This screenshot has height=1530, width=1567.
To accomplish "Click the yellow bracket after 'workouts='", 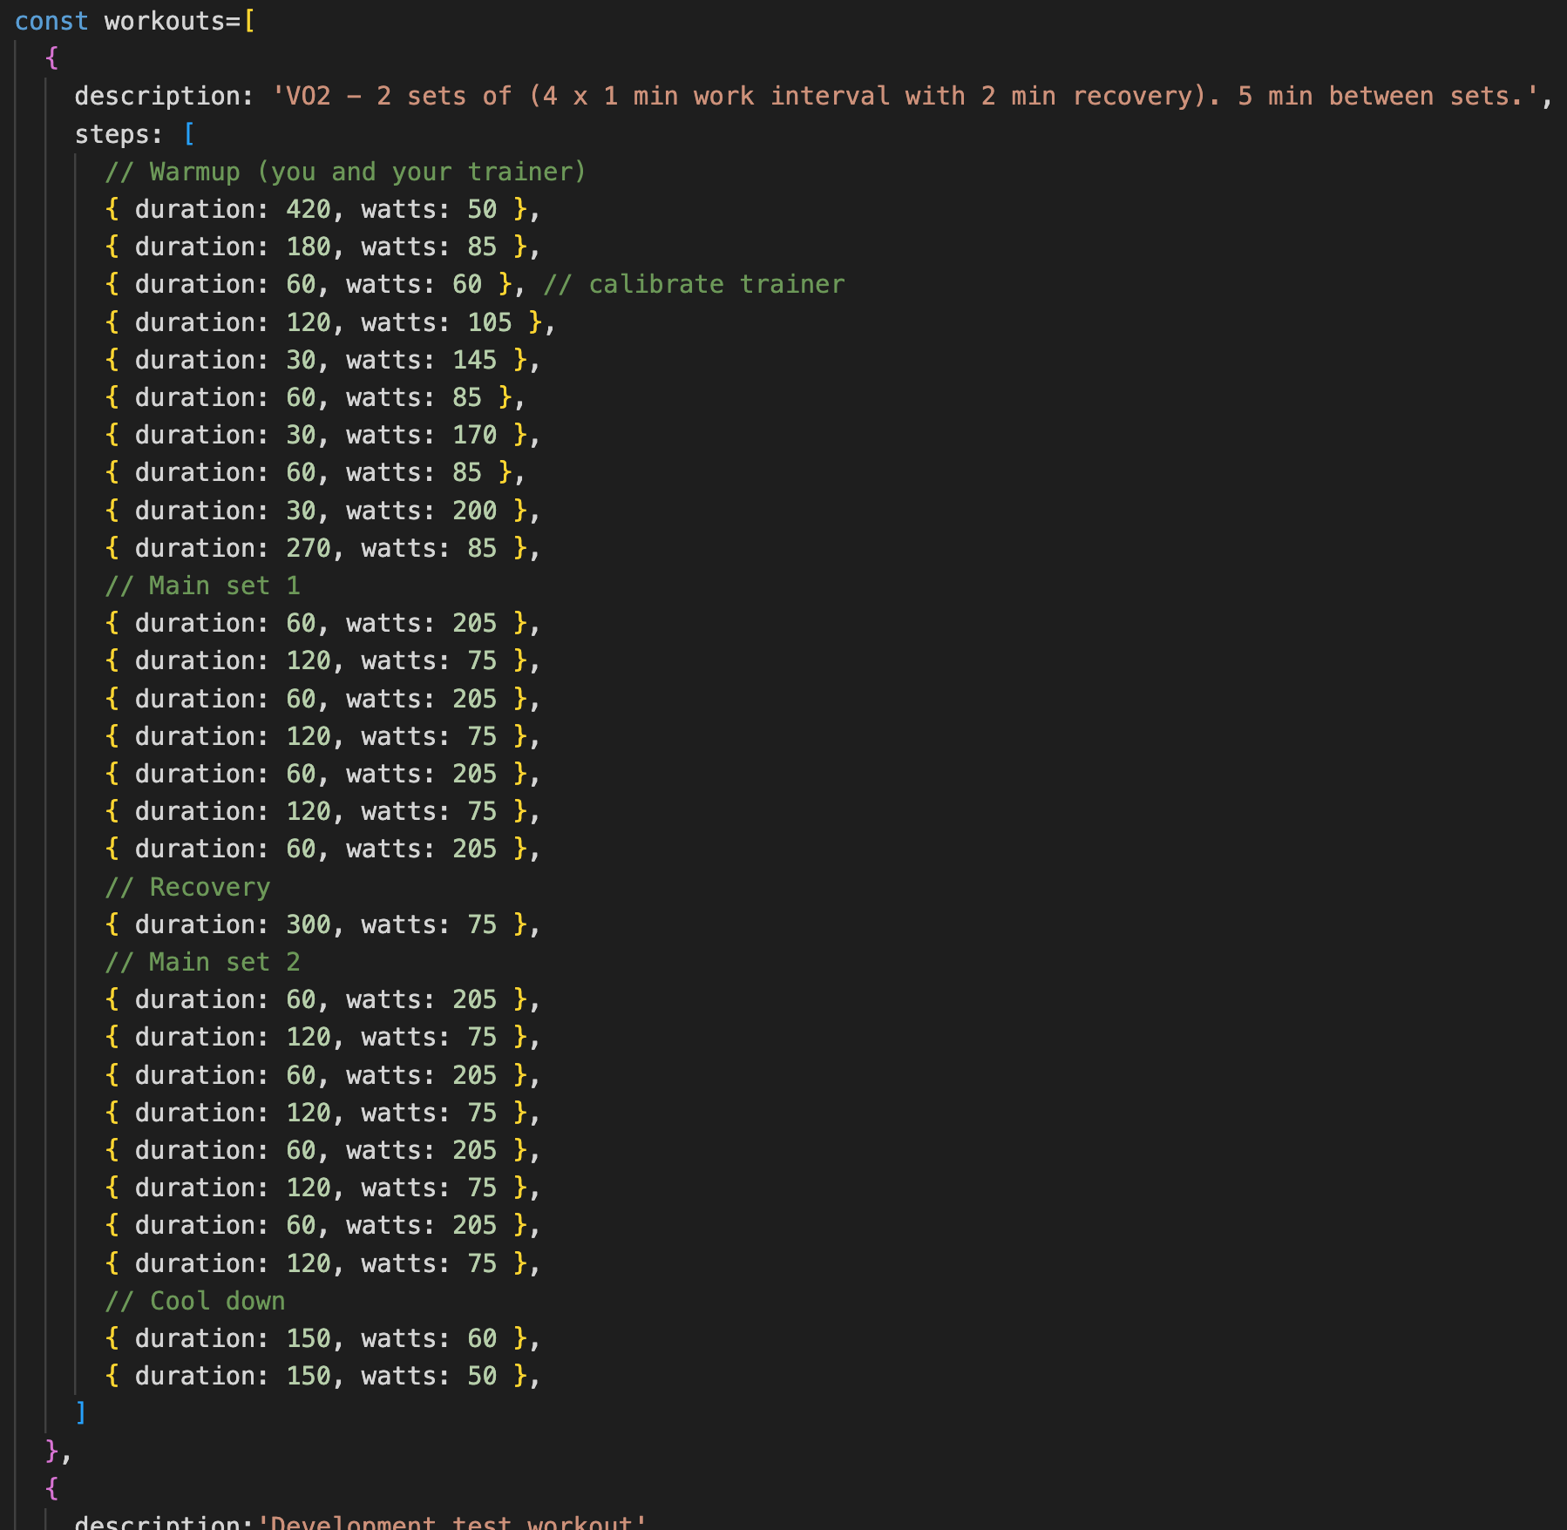I will tap(249, 21).
